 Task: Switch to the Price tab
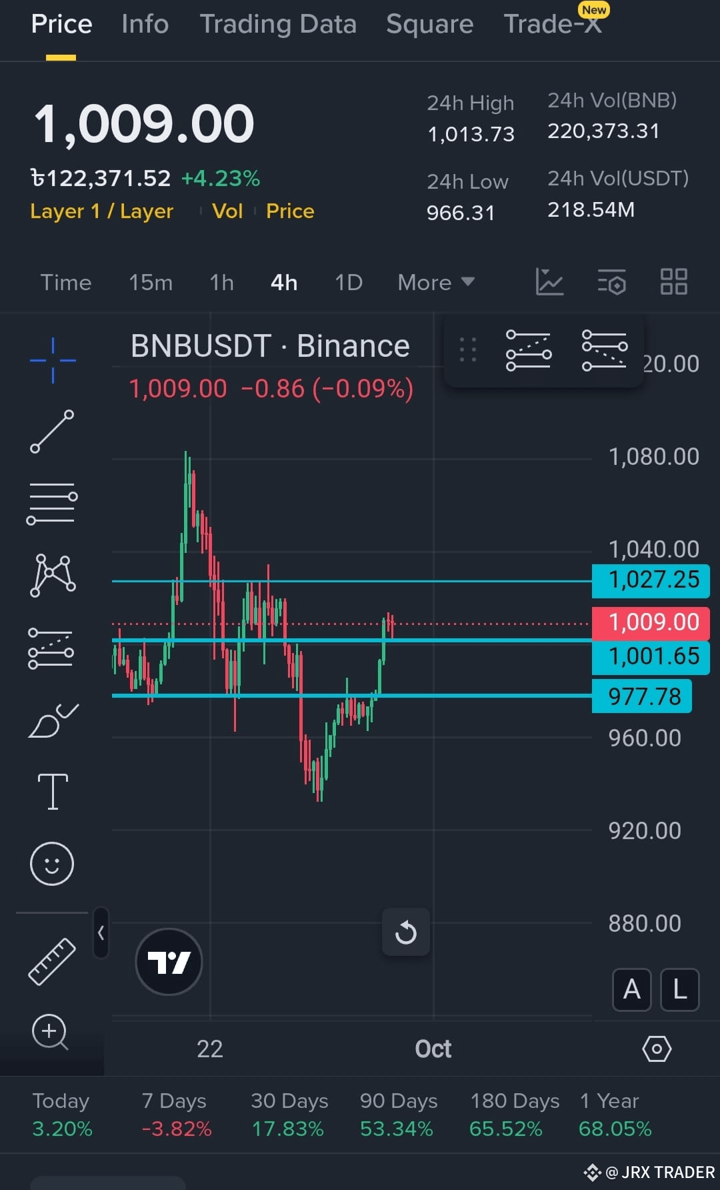coord(61,24)
